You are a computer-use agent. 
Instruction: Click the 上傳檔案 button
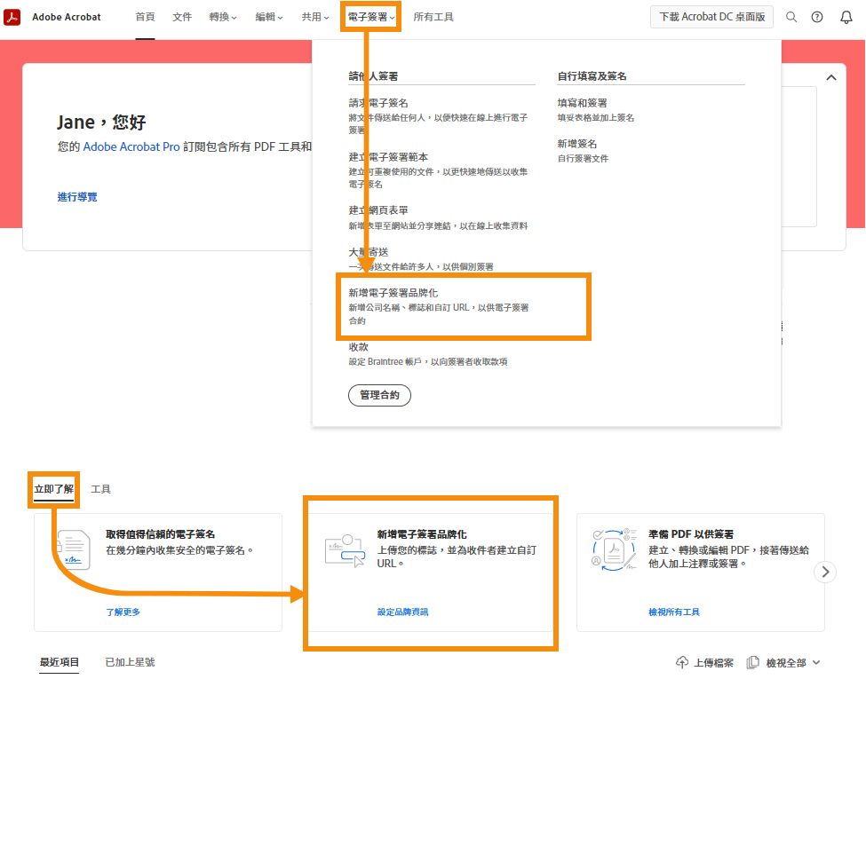coord(704,662)
